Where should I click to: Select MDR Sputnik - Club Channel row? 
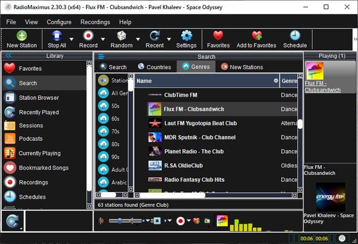tap(216, 137)
